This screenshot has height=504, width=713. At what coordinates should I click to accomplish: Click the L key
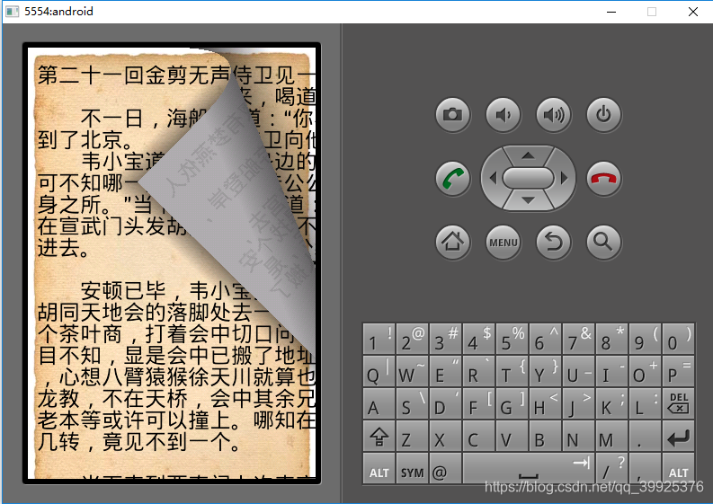point(646,403)
